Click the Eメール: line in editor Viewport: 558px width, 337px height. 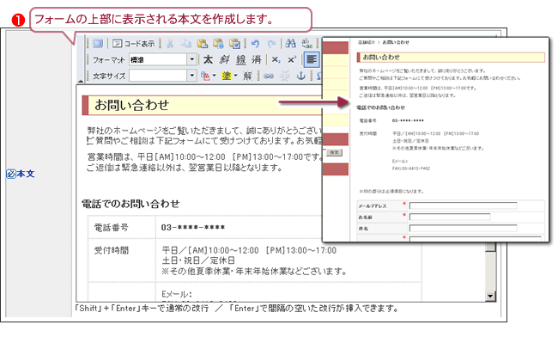coord(177,294)
